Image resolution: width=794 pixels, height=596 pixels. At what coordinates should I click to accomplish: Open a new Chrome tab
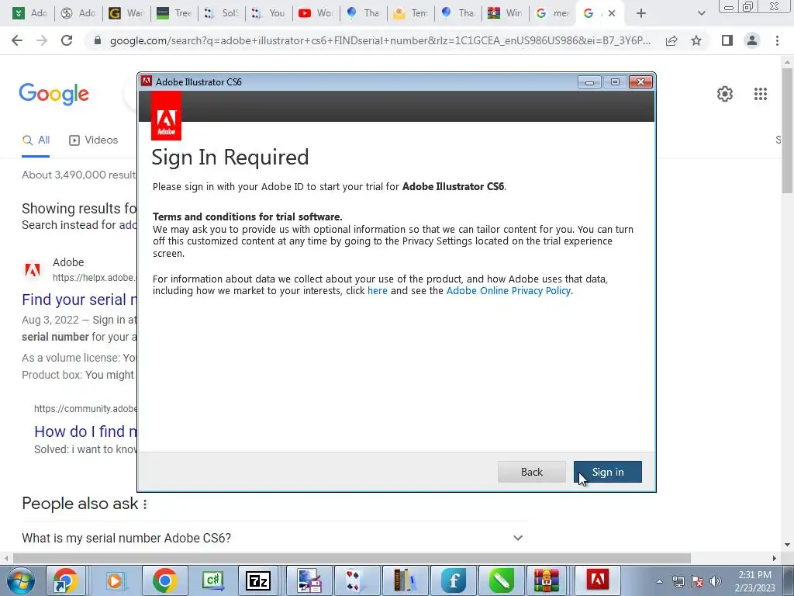(641, 13)
